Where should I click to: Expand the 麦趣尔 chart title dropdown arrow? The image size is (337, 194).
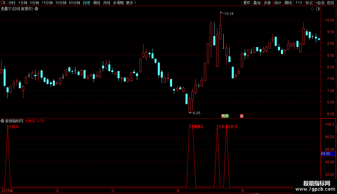pyautogui.click(x=37, y=9)
